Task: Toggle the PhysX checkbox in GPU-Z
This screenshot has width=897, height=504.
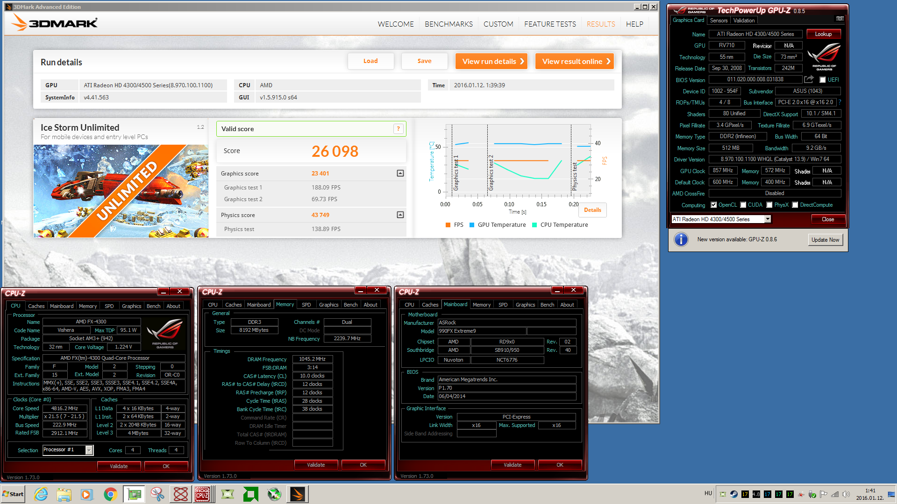Action: [x=769, y=205]
